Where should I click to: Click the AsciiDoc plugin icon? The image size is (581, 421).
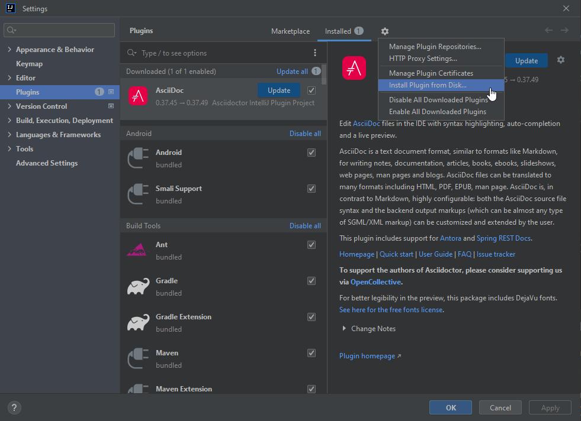click(137, 95)
